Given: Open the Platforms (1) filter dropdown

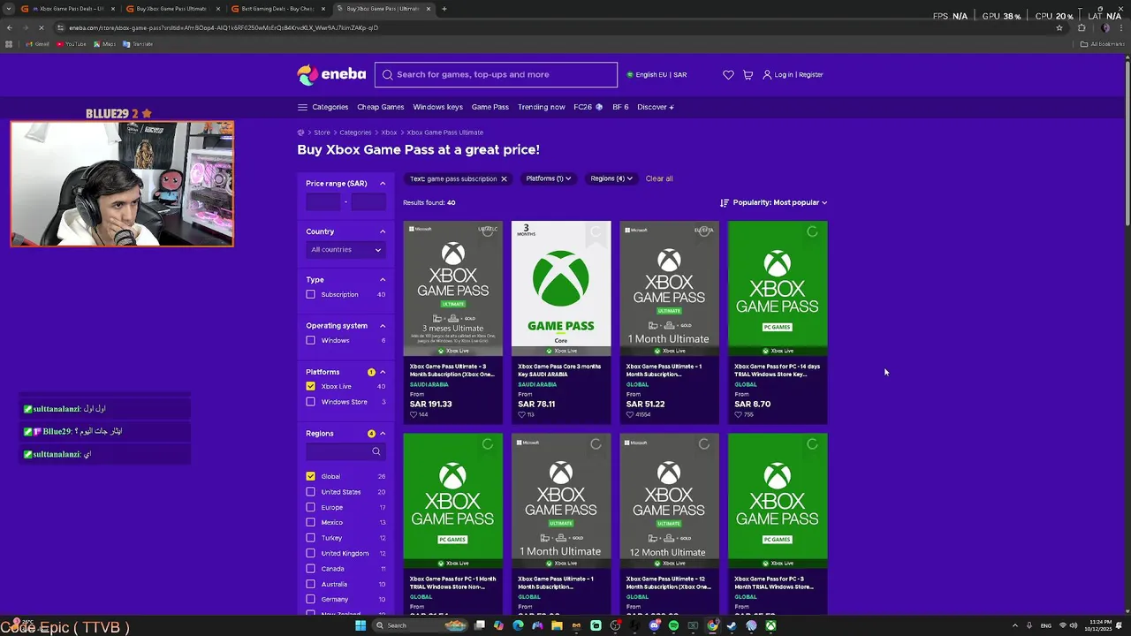Looking at the screenshot, I should [548, 178].
